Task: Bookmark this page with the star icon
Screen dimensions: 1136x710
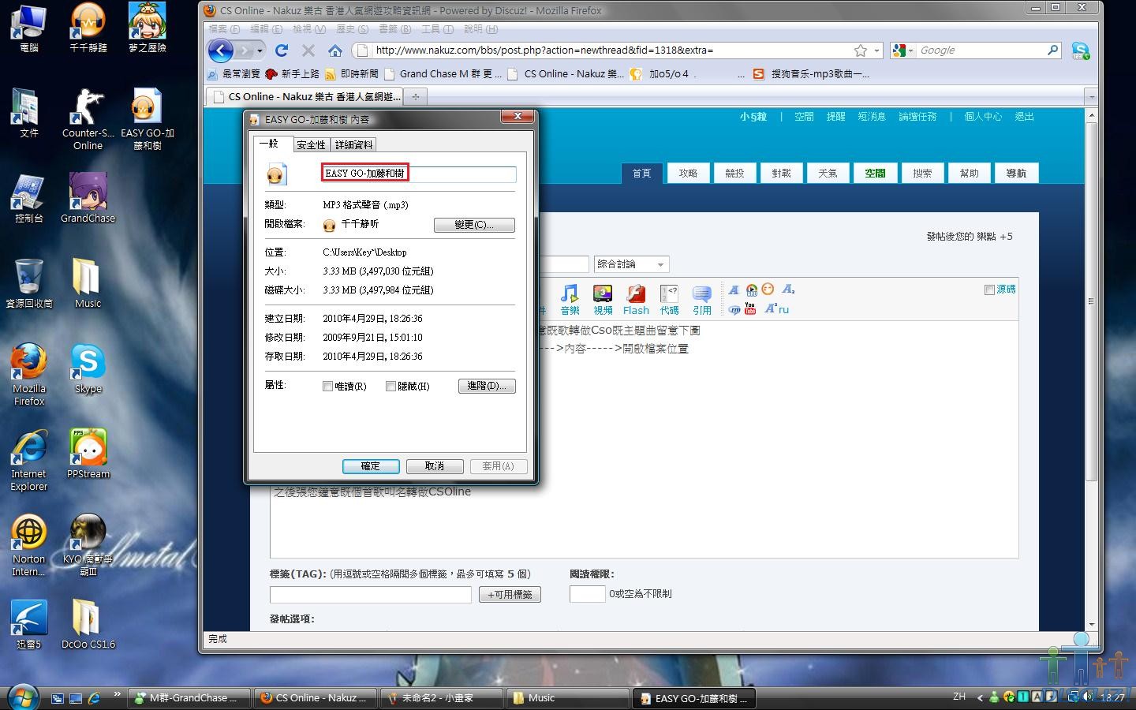Action: (x=861, y=50)
